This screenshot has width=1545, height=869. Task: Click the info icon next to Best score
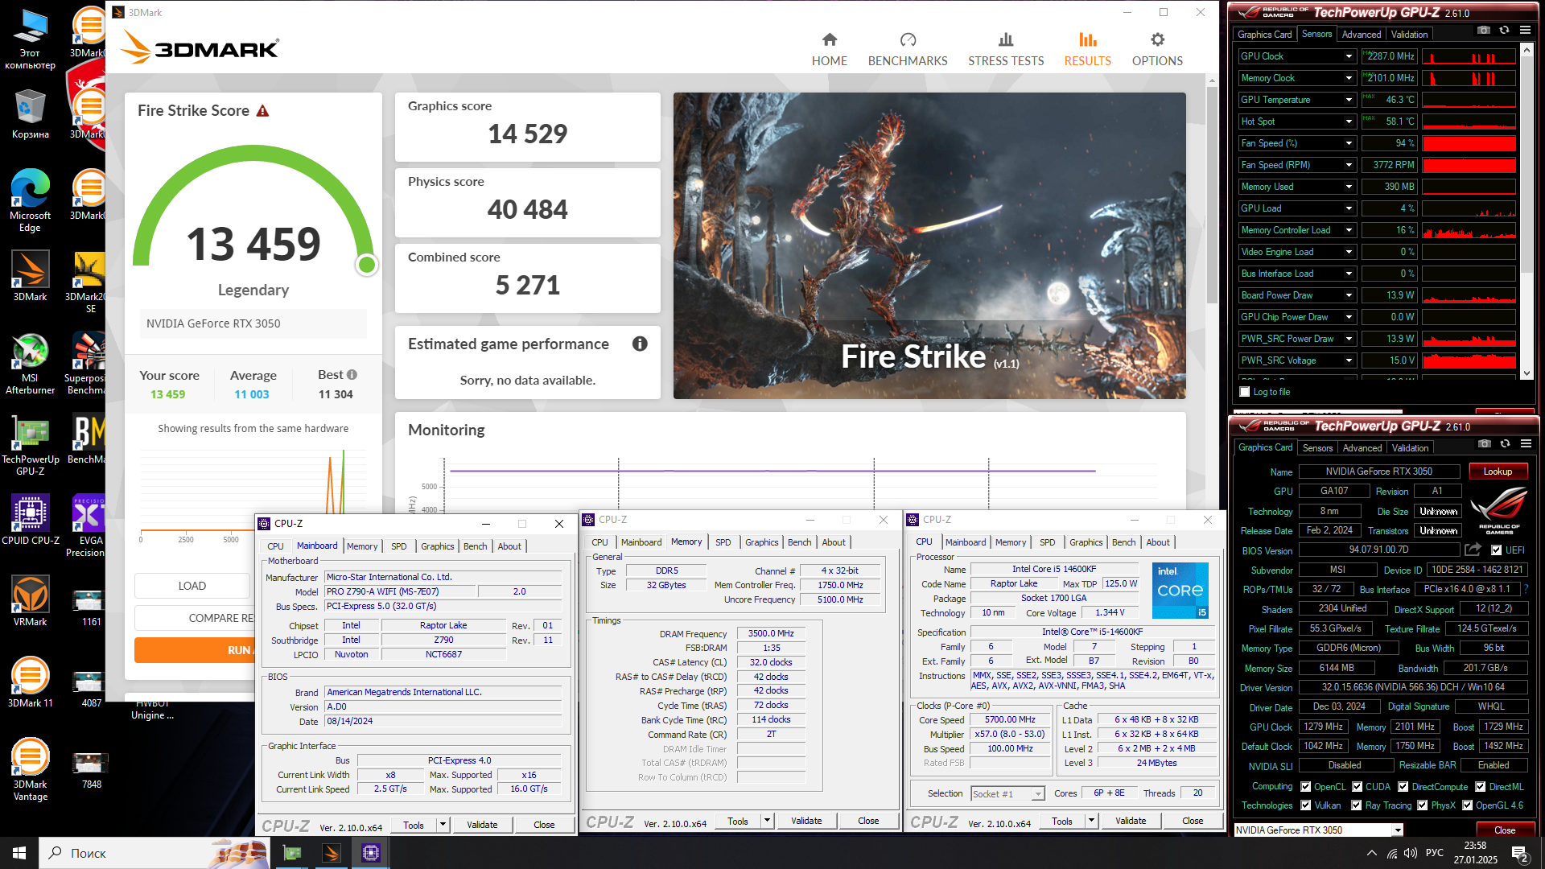(x=352, y=375)
